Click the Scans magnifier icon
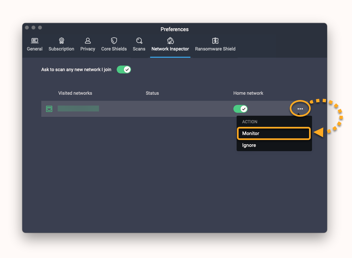Viewport: 352px width, 258px height. pos(139,41)
